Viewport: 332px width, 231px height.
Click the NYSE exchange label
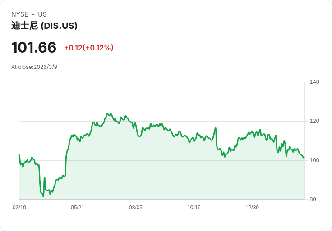[x=19, y=14]
